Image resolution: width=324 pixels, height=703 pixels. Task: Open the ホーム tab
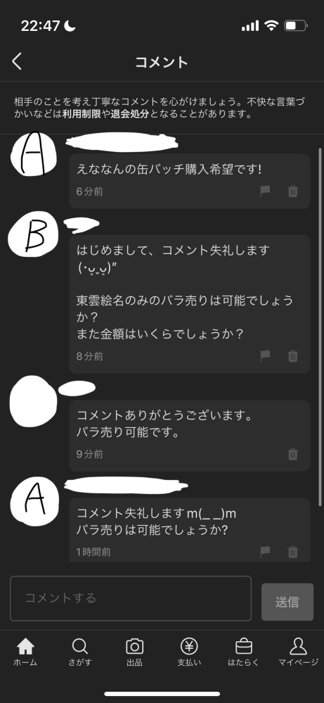pyautogui.click(x=25, y=652)
